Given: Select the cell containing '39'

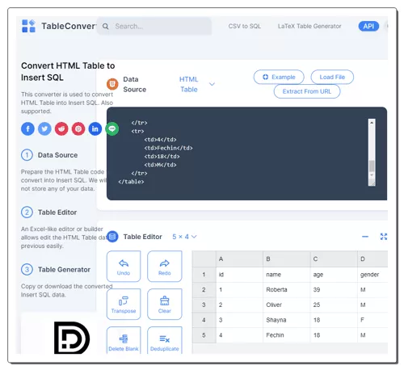Looking at the screenshot, I should 334,290.
